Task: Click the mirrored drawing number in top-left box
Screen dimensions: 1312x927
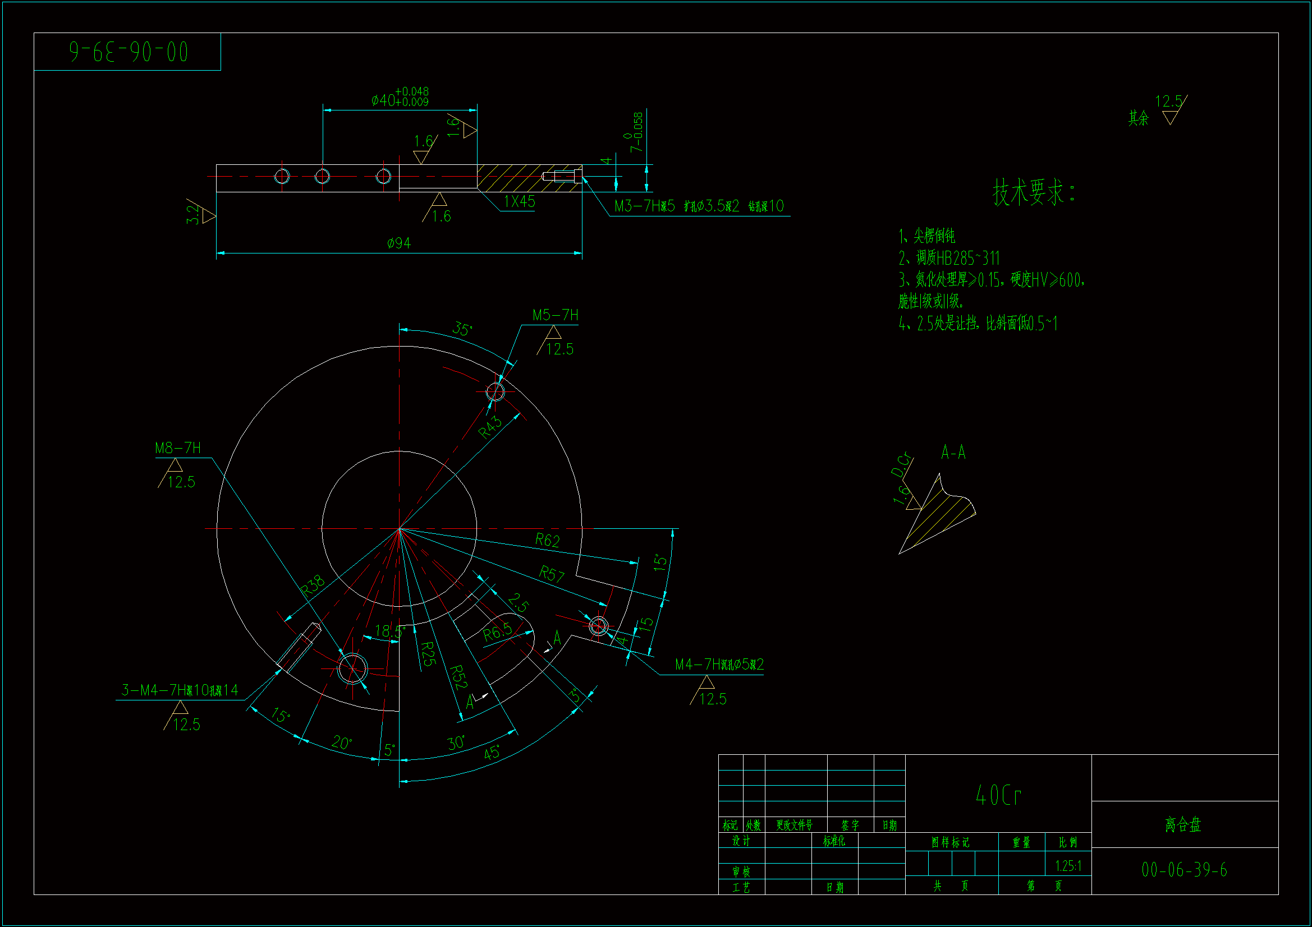Action: [128, 52]
